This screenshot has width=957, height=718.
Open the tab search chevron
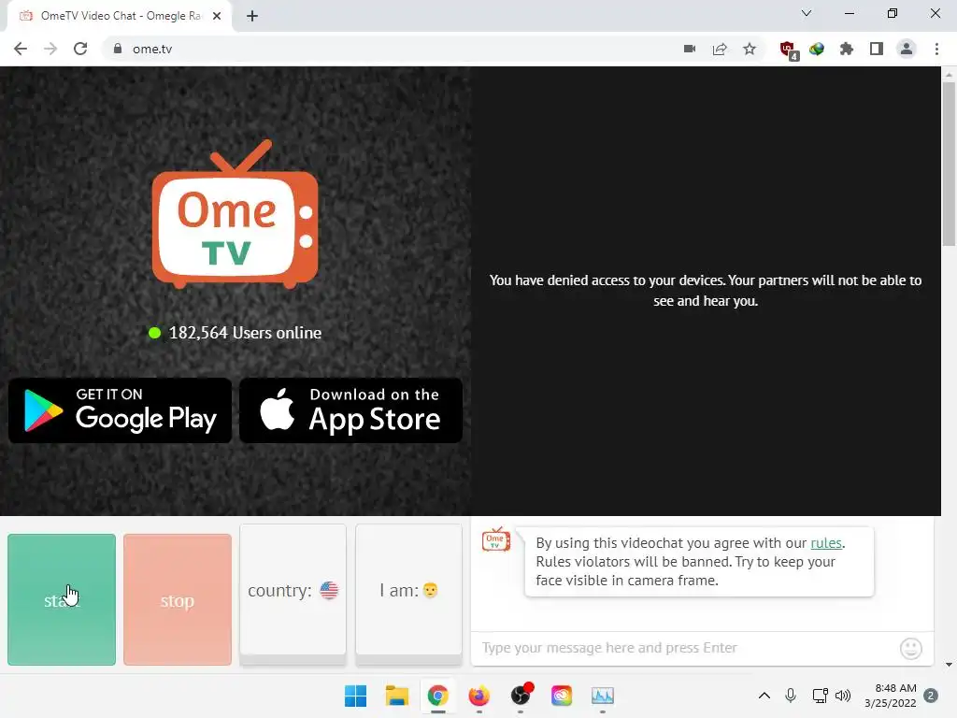coord(807,13)
